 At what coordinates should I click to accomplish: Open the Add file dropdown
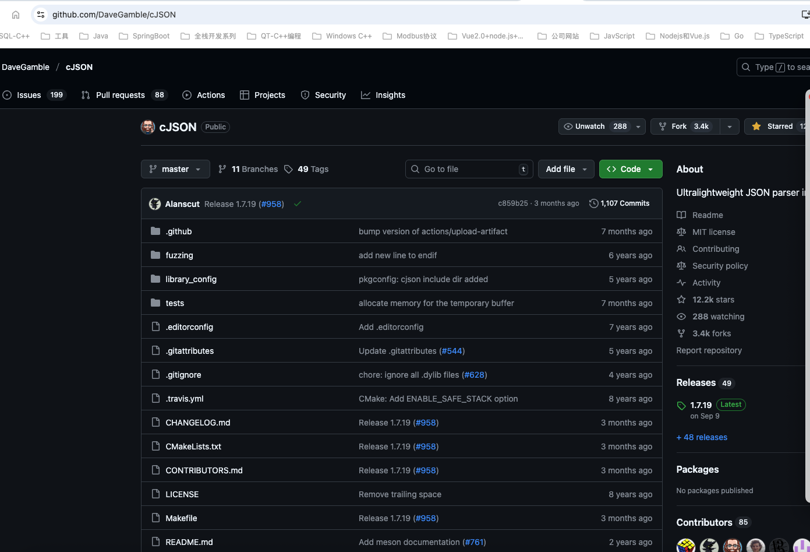(x=566, y=169)
